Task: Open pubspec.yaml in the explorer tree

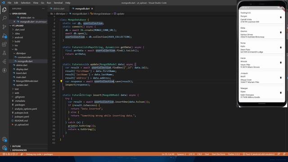Action: coord(22,117)
